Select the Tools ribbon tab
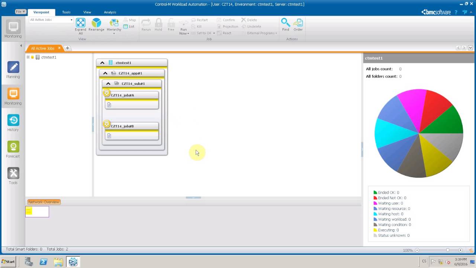476x268 pixels. pyautogui.click(x=66, y=12)
